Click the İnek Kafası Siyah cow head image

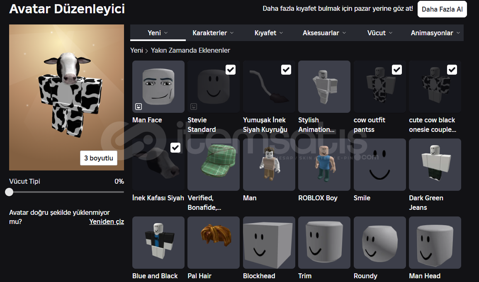pyautogui.click(x=158, y=164)
